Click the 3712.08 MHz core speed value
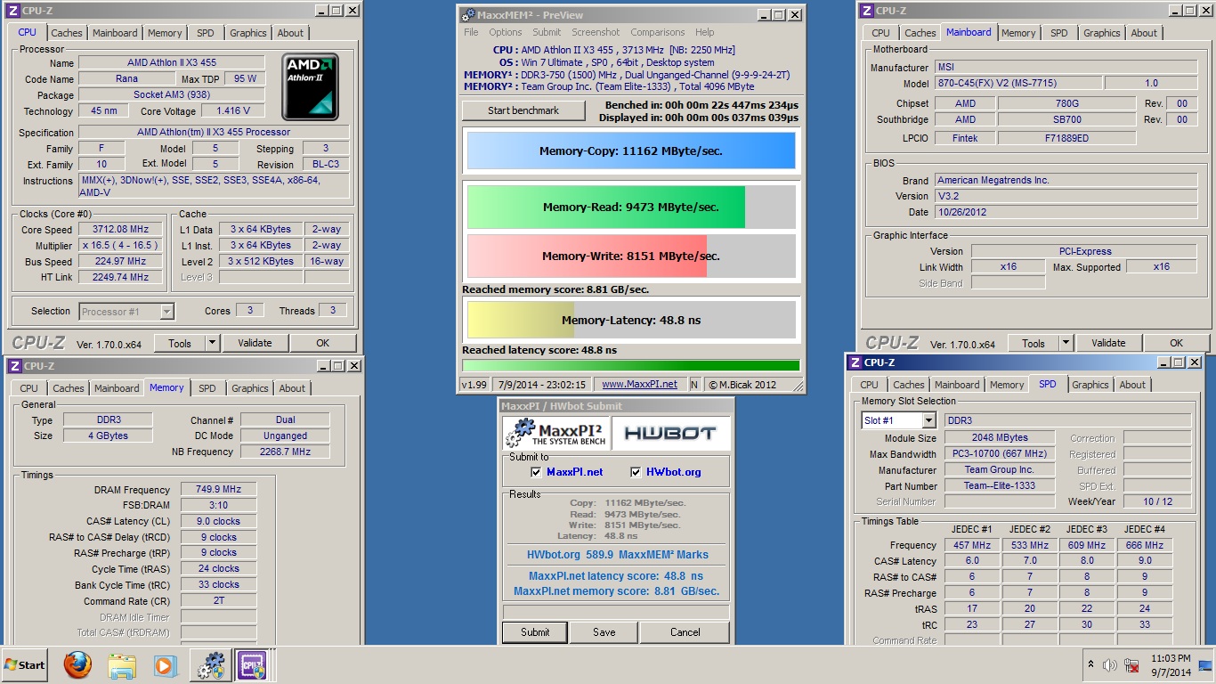 click(x=121, y=229)
